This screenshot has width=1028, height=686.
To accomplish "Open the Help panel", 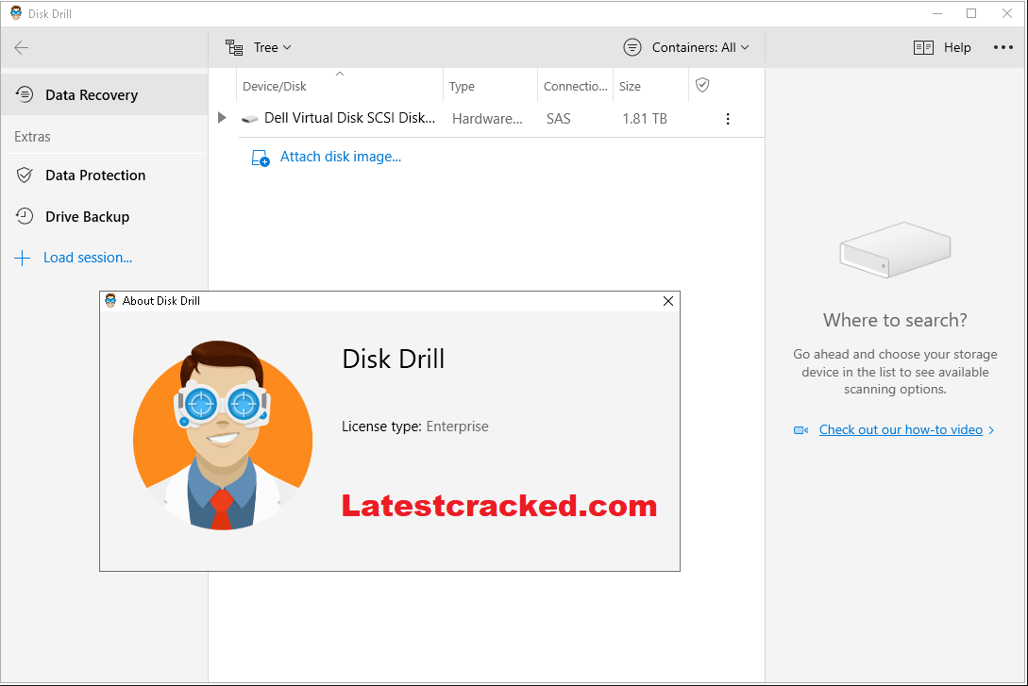I will pos(942,47).
